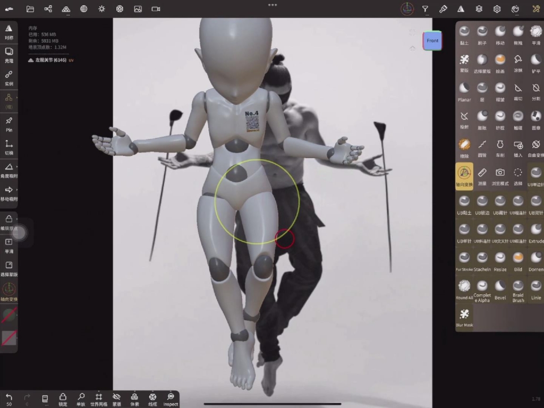Open the background image menu
Viewport: 544px width, 408px height.
coord(138,9)
